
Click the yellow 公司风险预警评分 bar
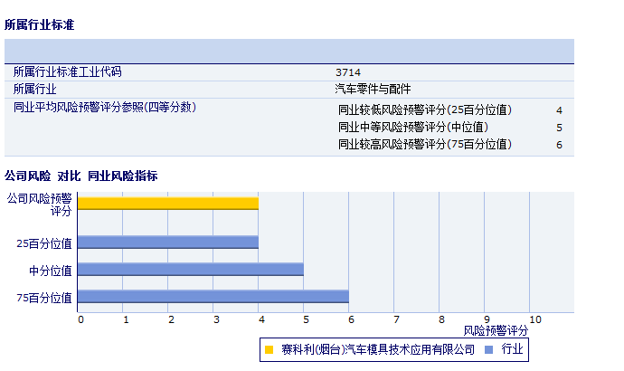click(x=168, y=203)
